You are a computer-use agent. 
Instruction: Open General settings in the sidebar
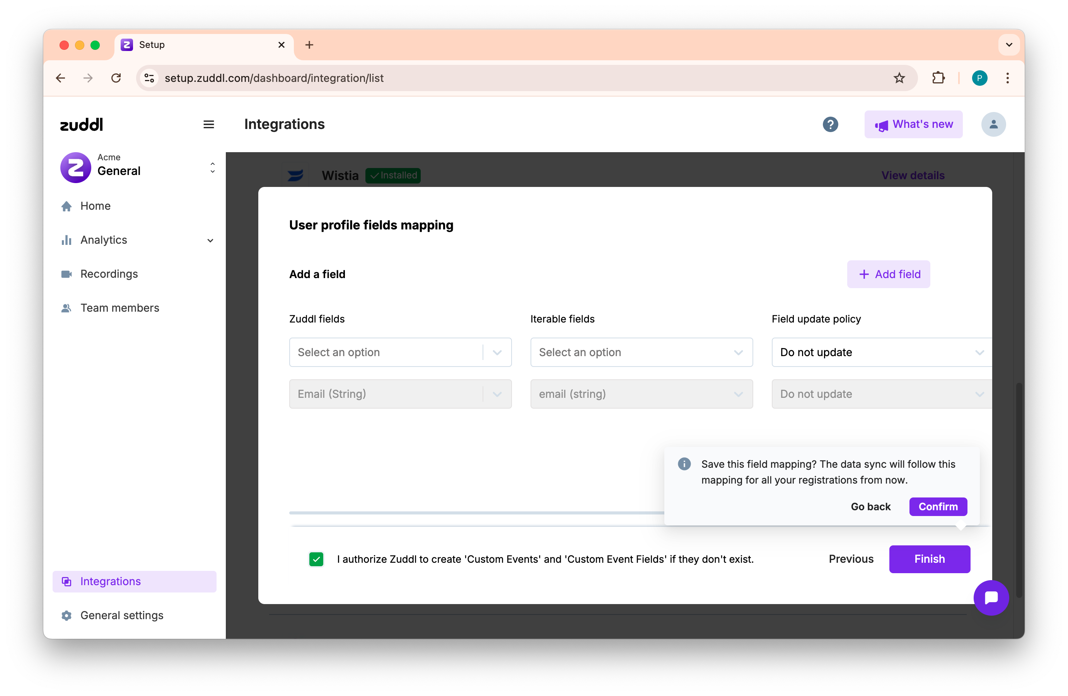coord(121,615)
